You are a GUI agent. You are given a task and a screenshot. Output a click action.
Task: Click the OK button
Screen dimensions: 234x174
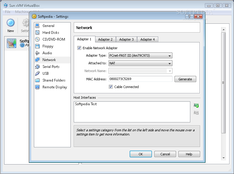[141, 154]
